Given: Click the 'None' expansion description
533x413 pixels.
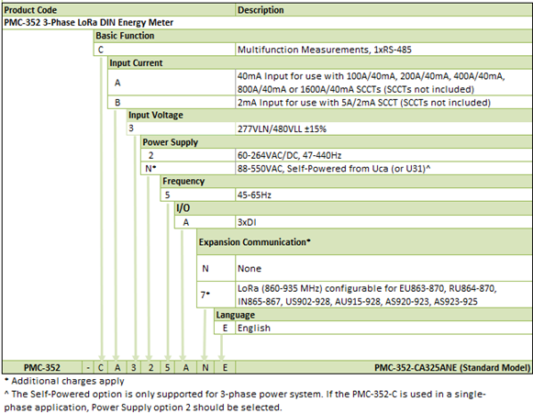Looking at the screenshot, I should (250, 268).
